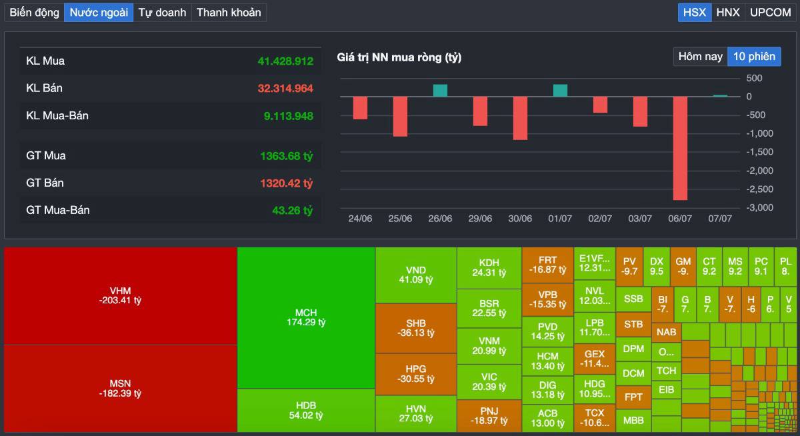Select the 10 phiên chart range
This screenshot has width=800, height=436.
[754, 57]
